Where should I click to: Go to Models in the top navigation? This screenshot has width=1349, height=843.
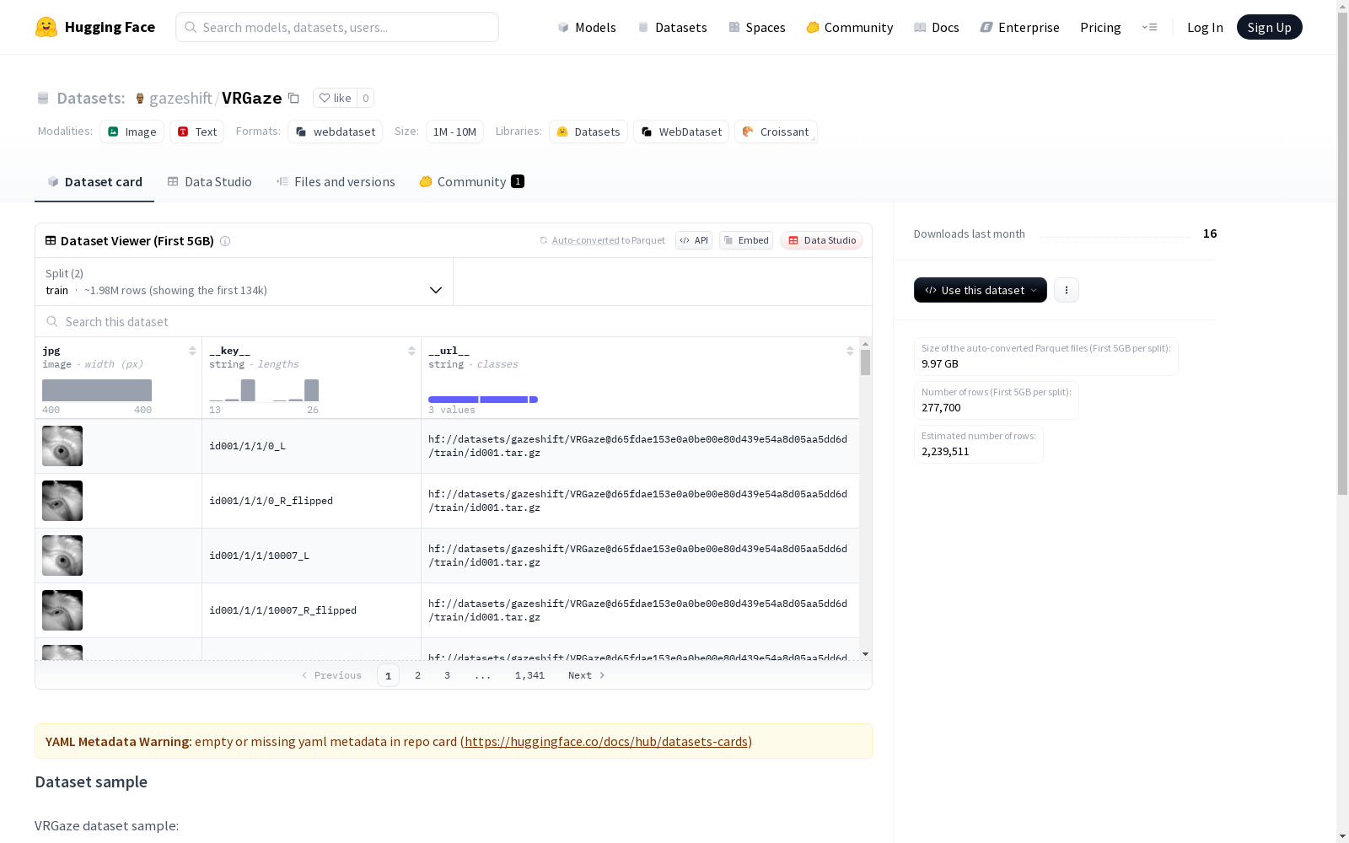click(x=587, y=27)
